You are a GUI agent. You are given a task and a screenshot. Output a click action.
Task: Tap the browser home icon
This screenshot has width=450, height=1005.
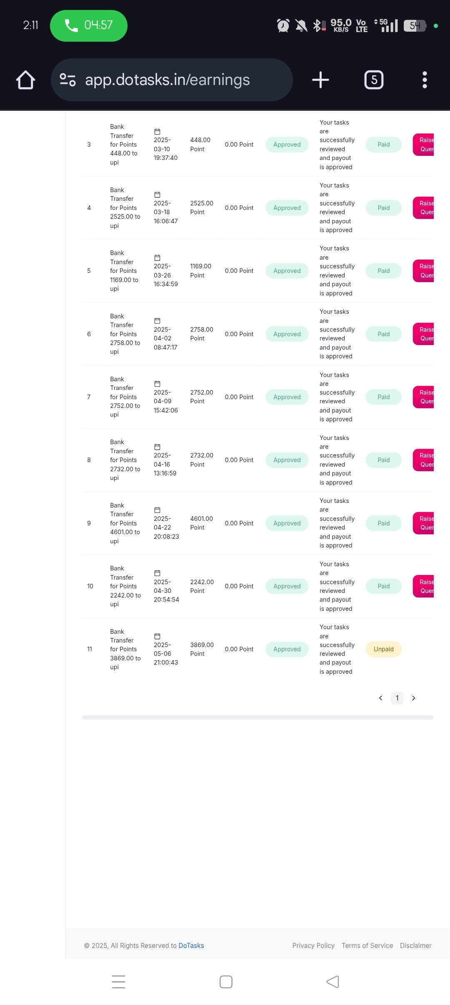(x=25, y=80)
